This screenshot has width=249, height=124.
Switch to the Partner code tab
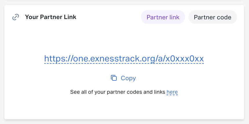(x=213, y=17)
